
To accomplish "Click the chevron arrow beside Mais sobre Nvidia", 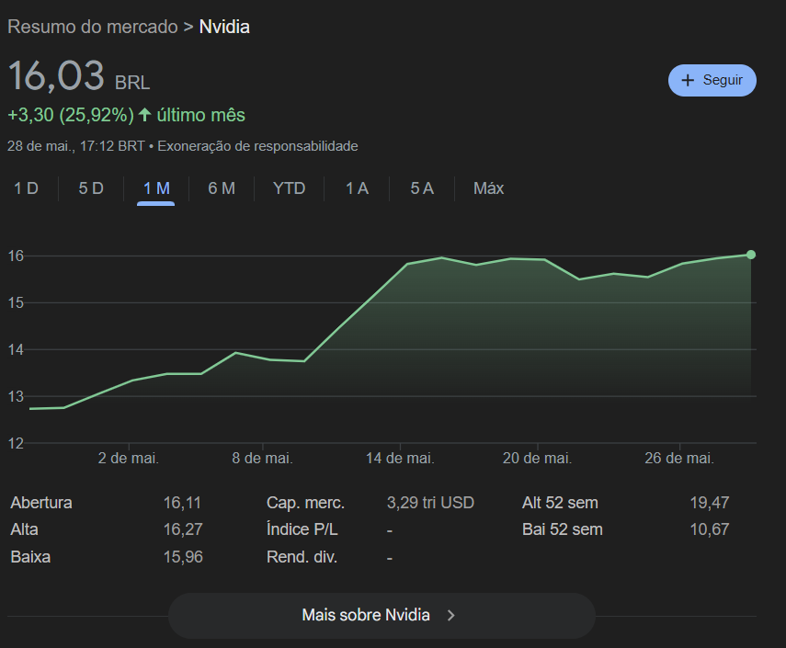I will (450, 616).
